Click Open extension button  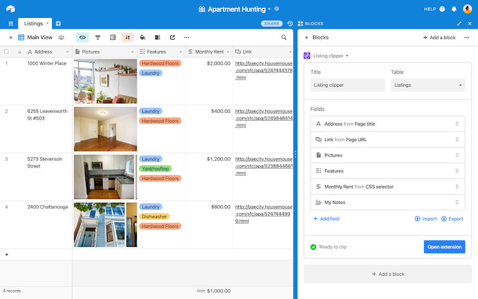pos(445,247)
